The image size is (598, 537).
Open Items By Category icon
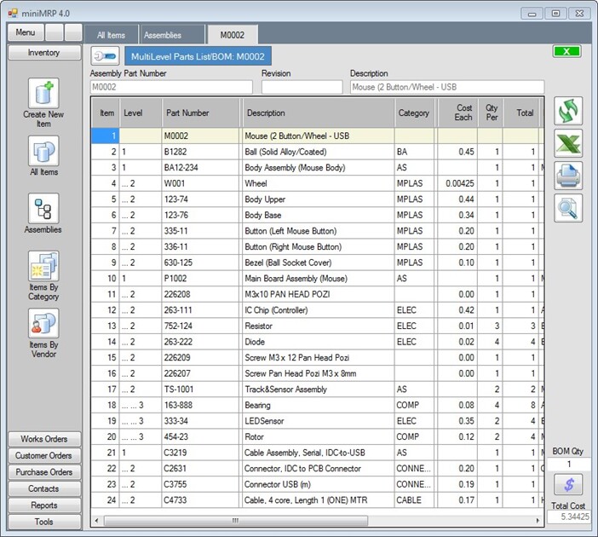(x=43, y=267)
